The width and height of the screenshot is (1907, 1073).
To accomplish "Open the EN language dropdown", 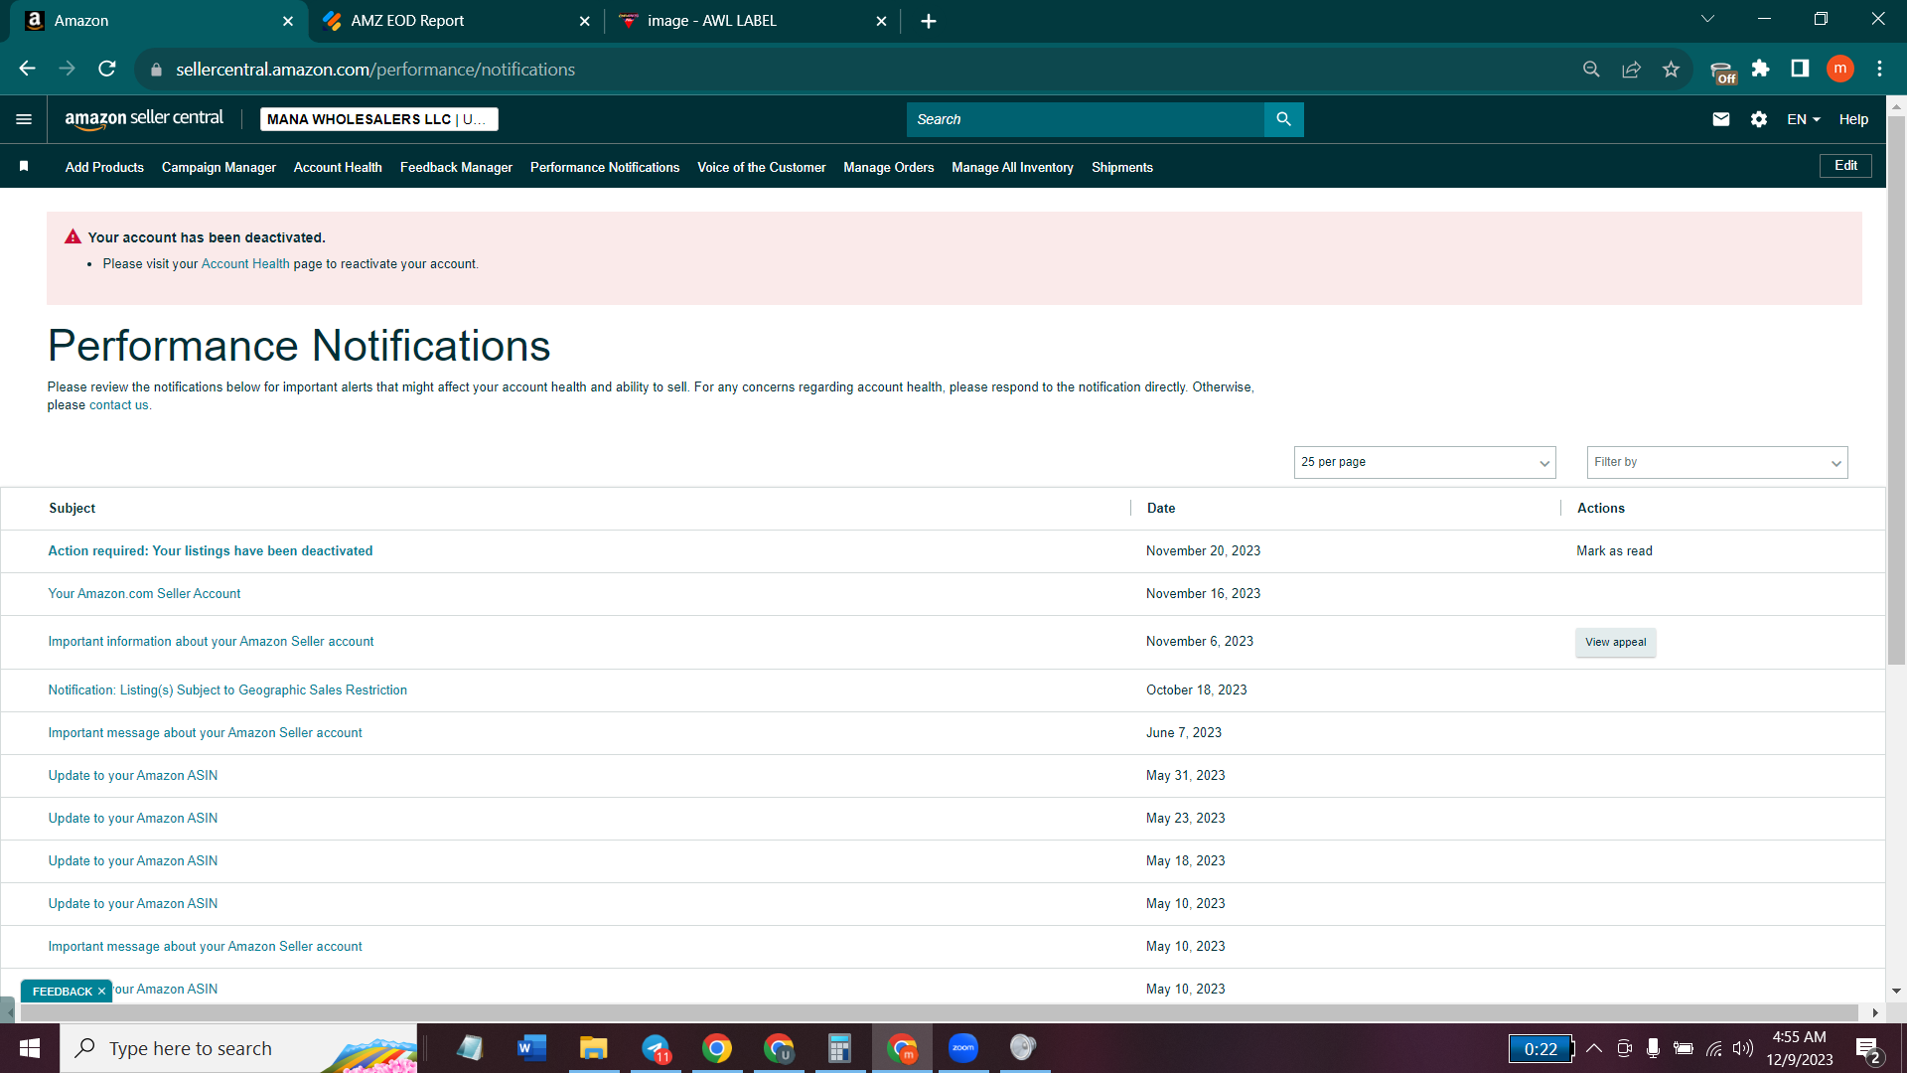I will 1804,119.
